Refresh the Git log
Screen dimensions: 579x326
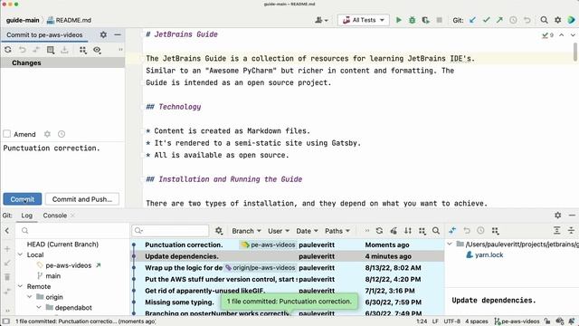coord(379,231)
